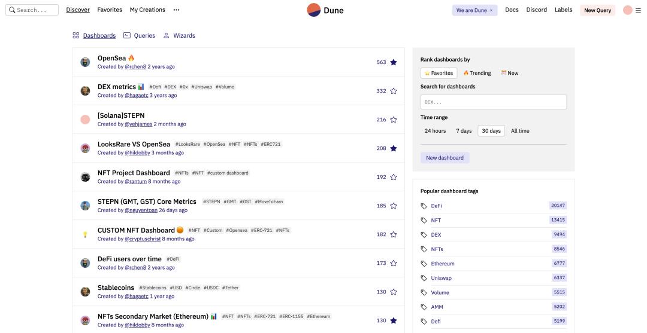
Task: Open My Creations in navigation
Action: (147, 10)
